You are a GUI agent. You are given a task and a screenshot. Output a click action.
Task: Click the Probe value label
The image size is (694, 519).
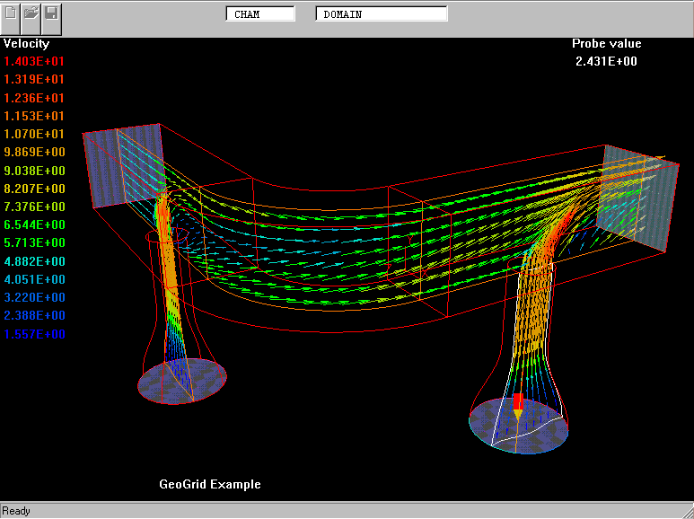click(607, 43)
